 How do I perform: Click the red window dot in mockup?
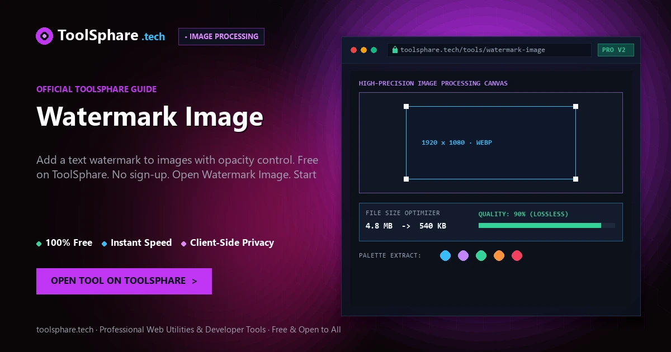(353, 50)
